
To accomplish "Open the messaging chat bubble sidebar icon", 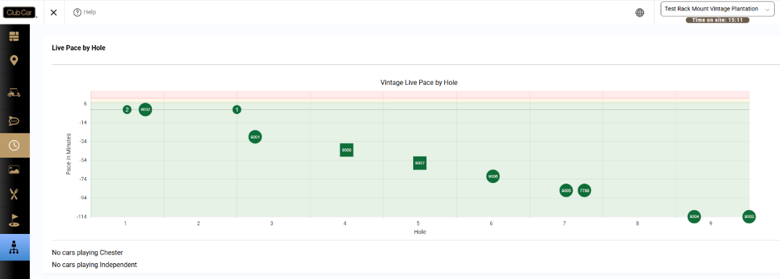I will (14, 121).
